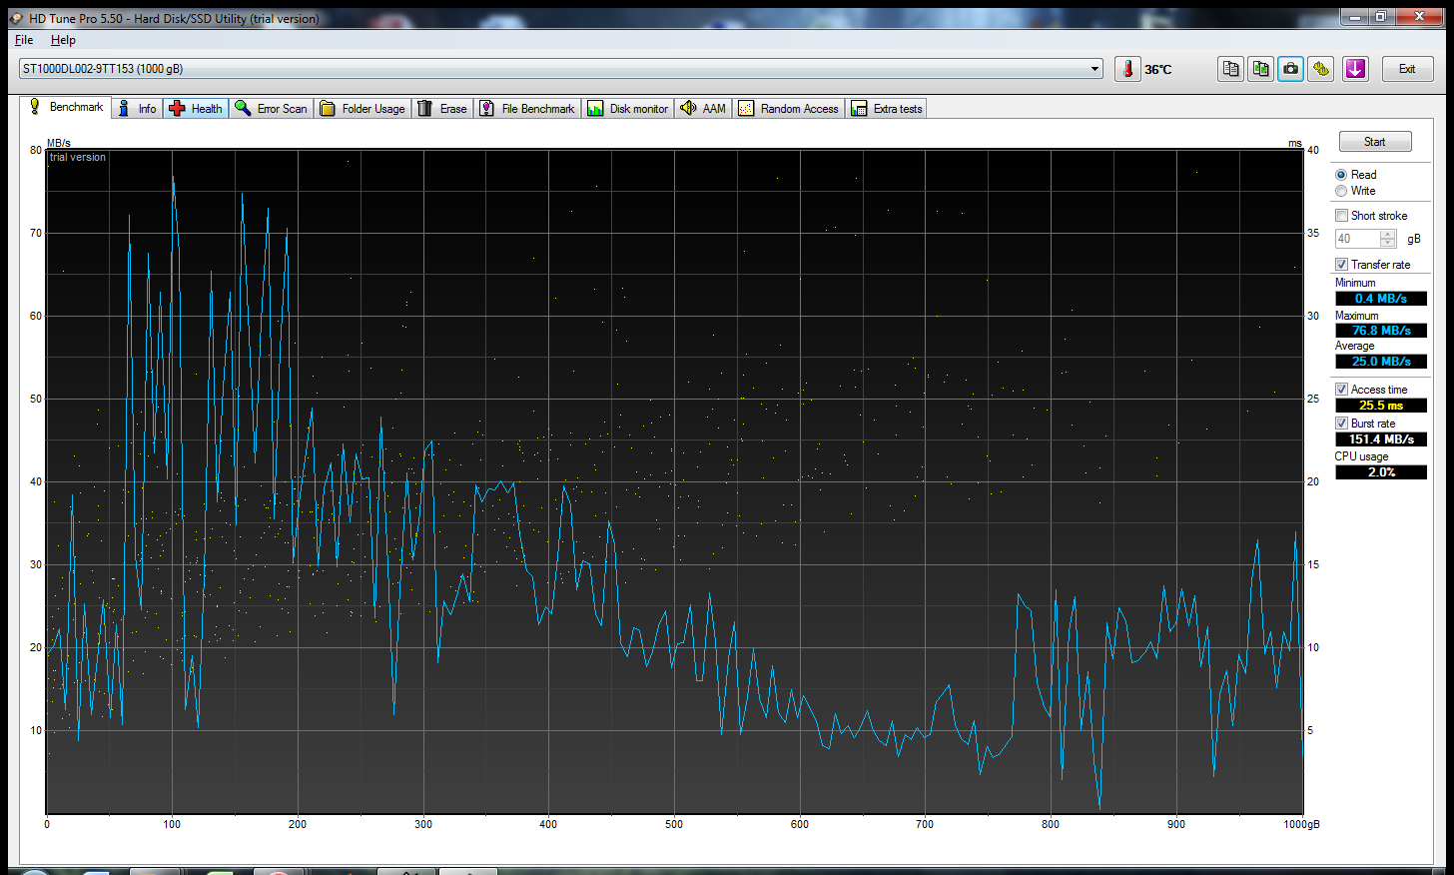The height and width of the screenshot is (875, 1454).
Task: Open the File menu
Action: [x=24, y=40]
